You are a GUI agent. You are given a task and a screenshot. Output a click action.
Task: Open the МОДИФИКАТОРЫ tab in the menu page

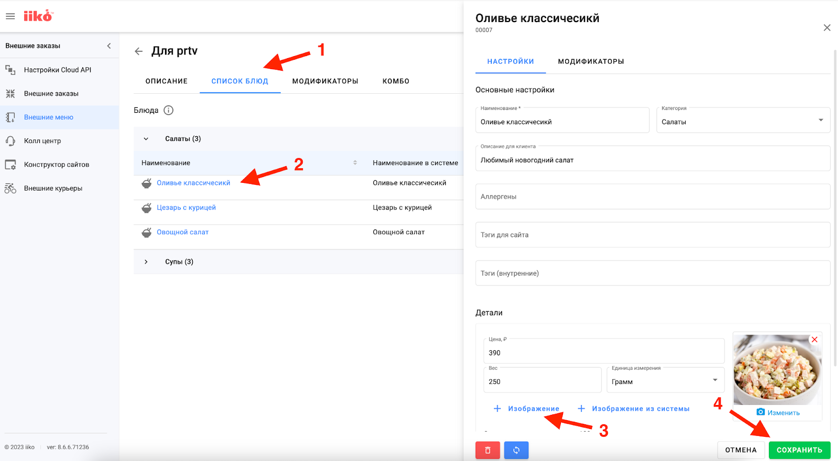click(x=325, y=81)
